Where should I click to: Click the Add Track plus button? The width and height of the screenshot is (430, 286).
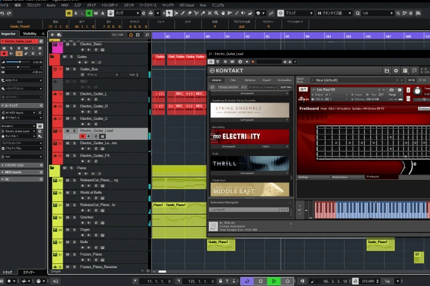click(52, 35)
